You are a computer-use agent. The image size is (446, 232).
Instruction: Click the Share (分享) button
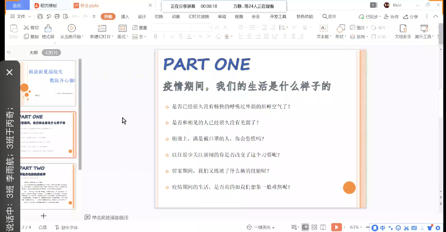[411, 17]
